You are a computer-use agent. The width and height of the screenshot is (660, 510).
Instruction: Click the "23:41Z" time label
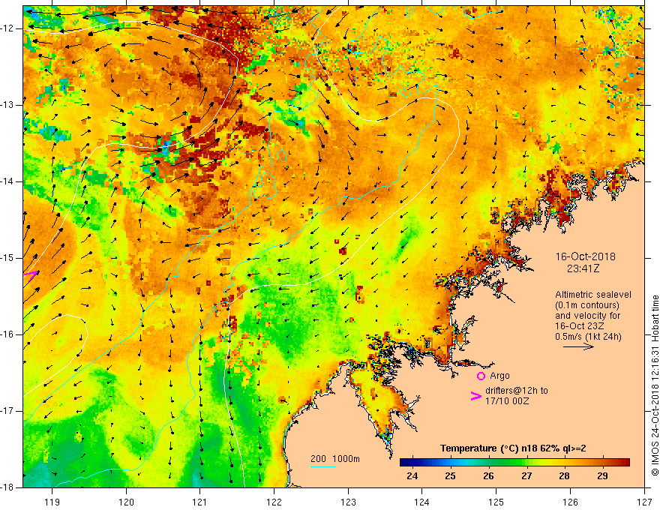click(x=583, y=268)
